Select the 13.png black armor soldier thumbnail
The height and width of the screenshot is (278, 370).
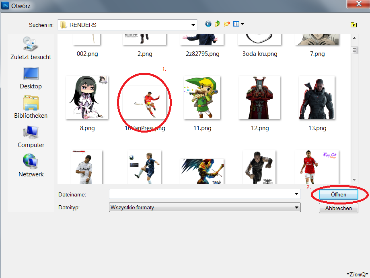317,97
